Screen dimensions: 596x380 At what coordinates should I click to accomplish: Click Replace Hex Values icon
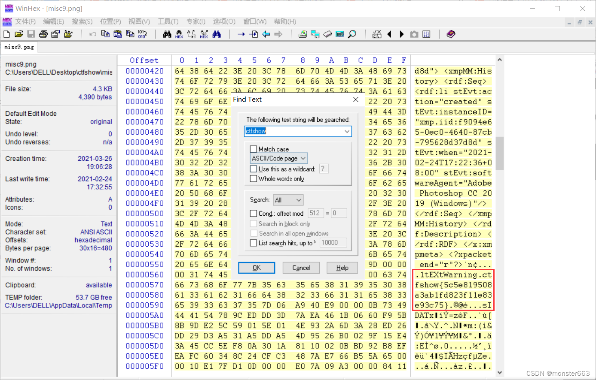tap(204, 34)
